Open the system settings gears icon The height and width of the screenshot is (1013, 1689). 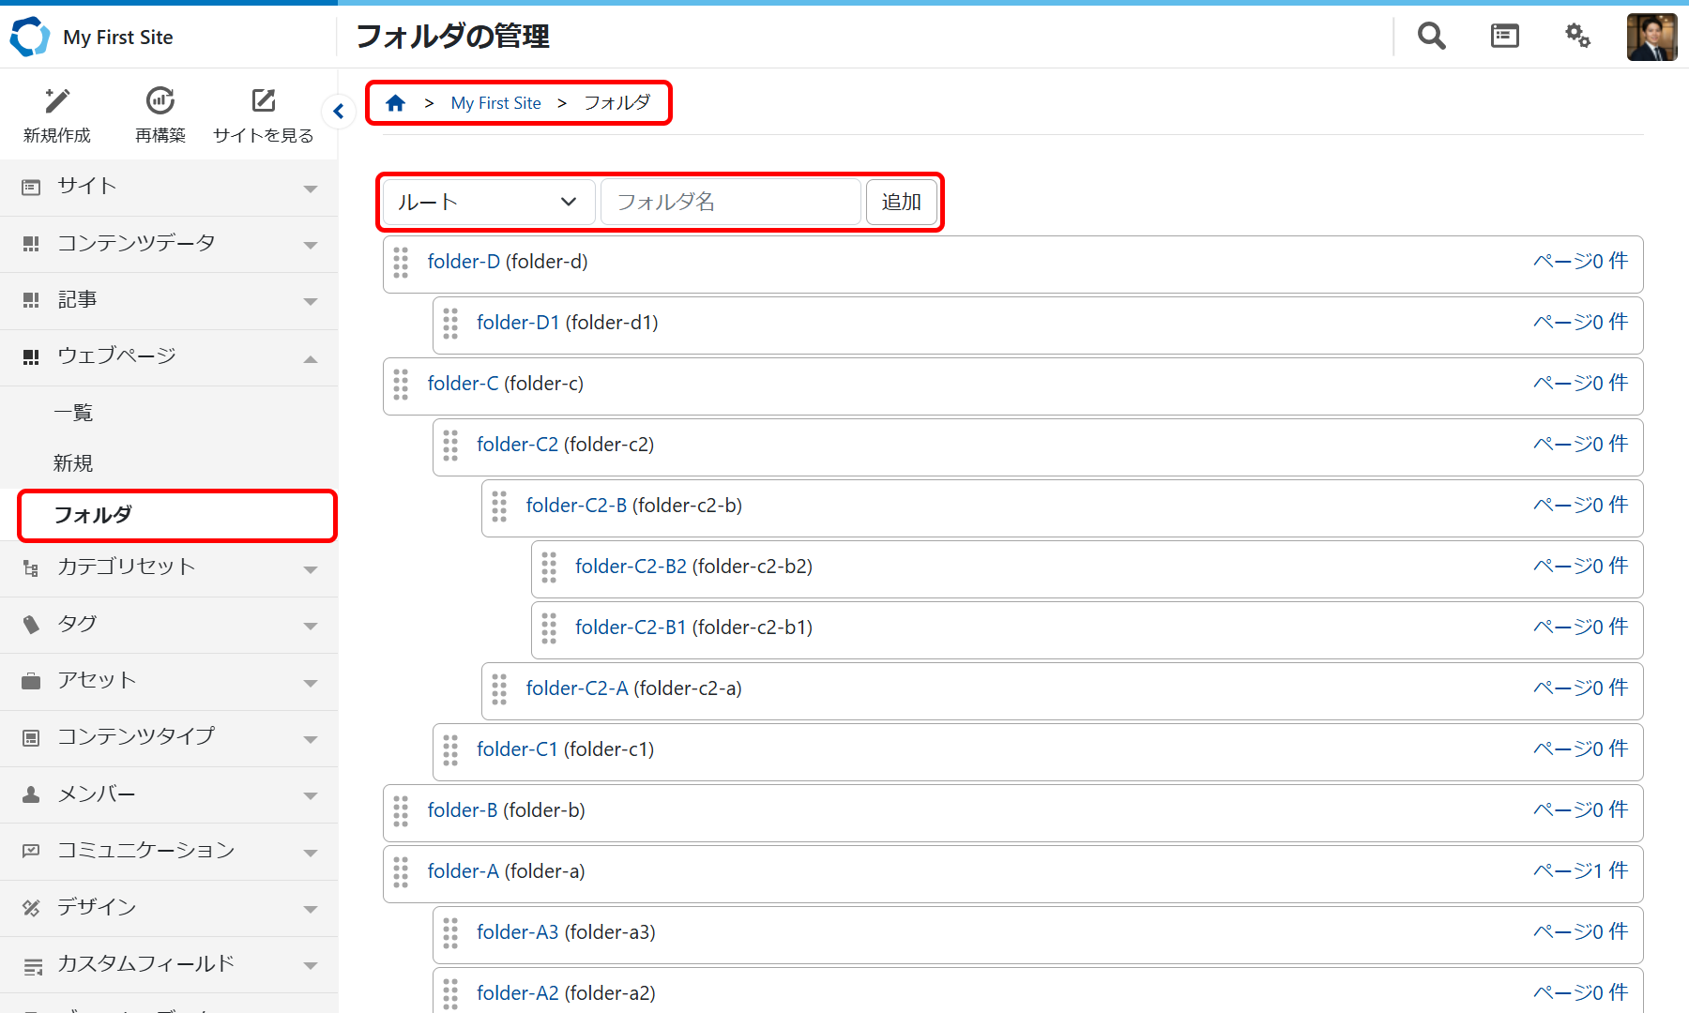(x=1577, y=37)
